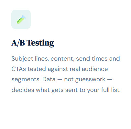The image size is (131, 129).
Task: Click the word guesswork
Action: [90, 80]
